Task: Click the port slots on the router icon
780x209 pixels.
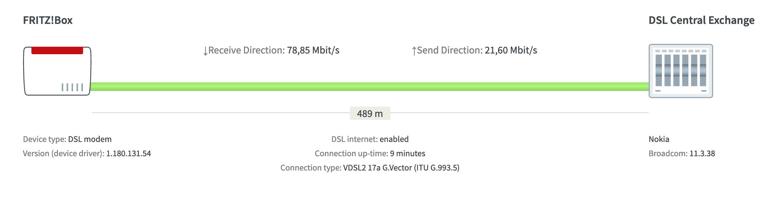Action: pos(72,87)
